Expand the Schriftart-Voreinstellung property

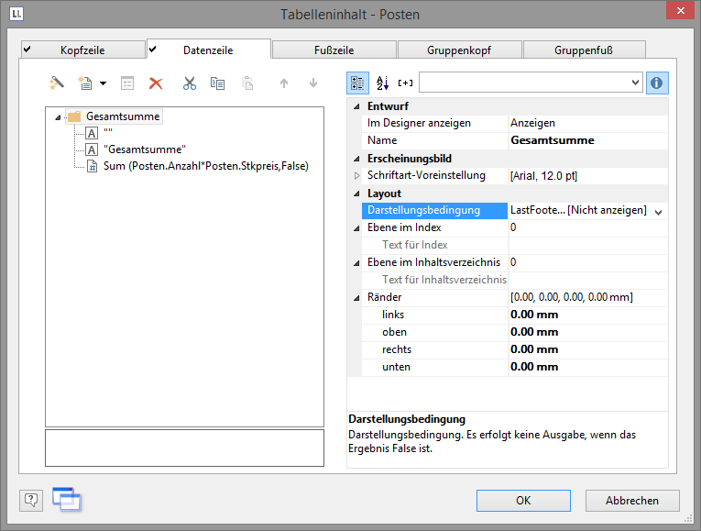[x=356, y=175]
